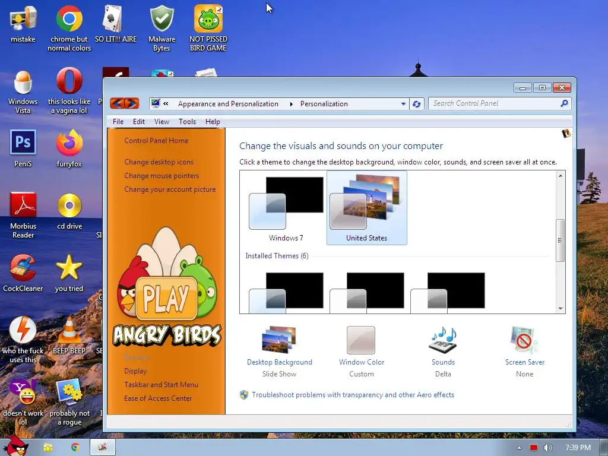Click the 'Installed Themes (6)' heading
The height and width of the screenshot is (456, 608).
[x=277, y=256]
